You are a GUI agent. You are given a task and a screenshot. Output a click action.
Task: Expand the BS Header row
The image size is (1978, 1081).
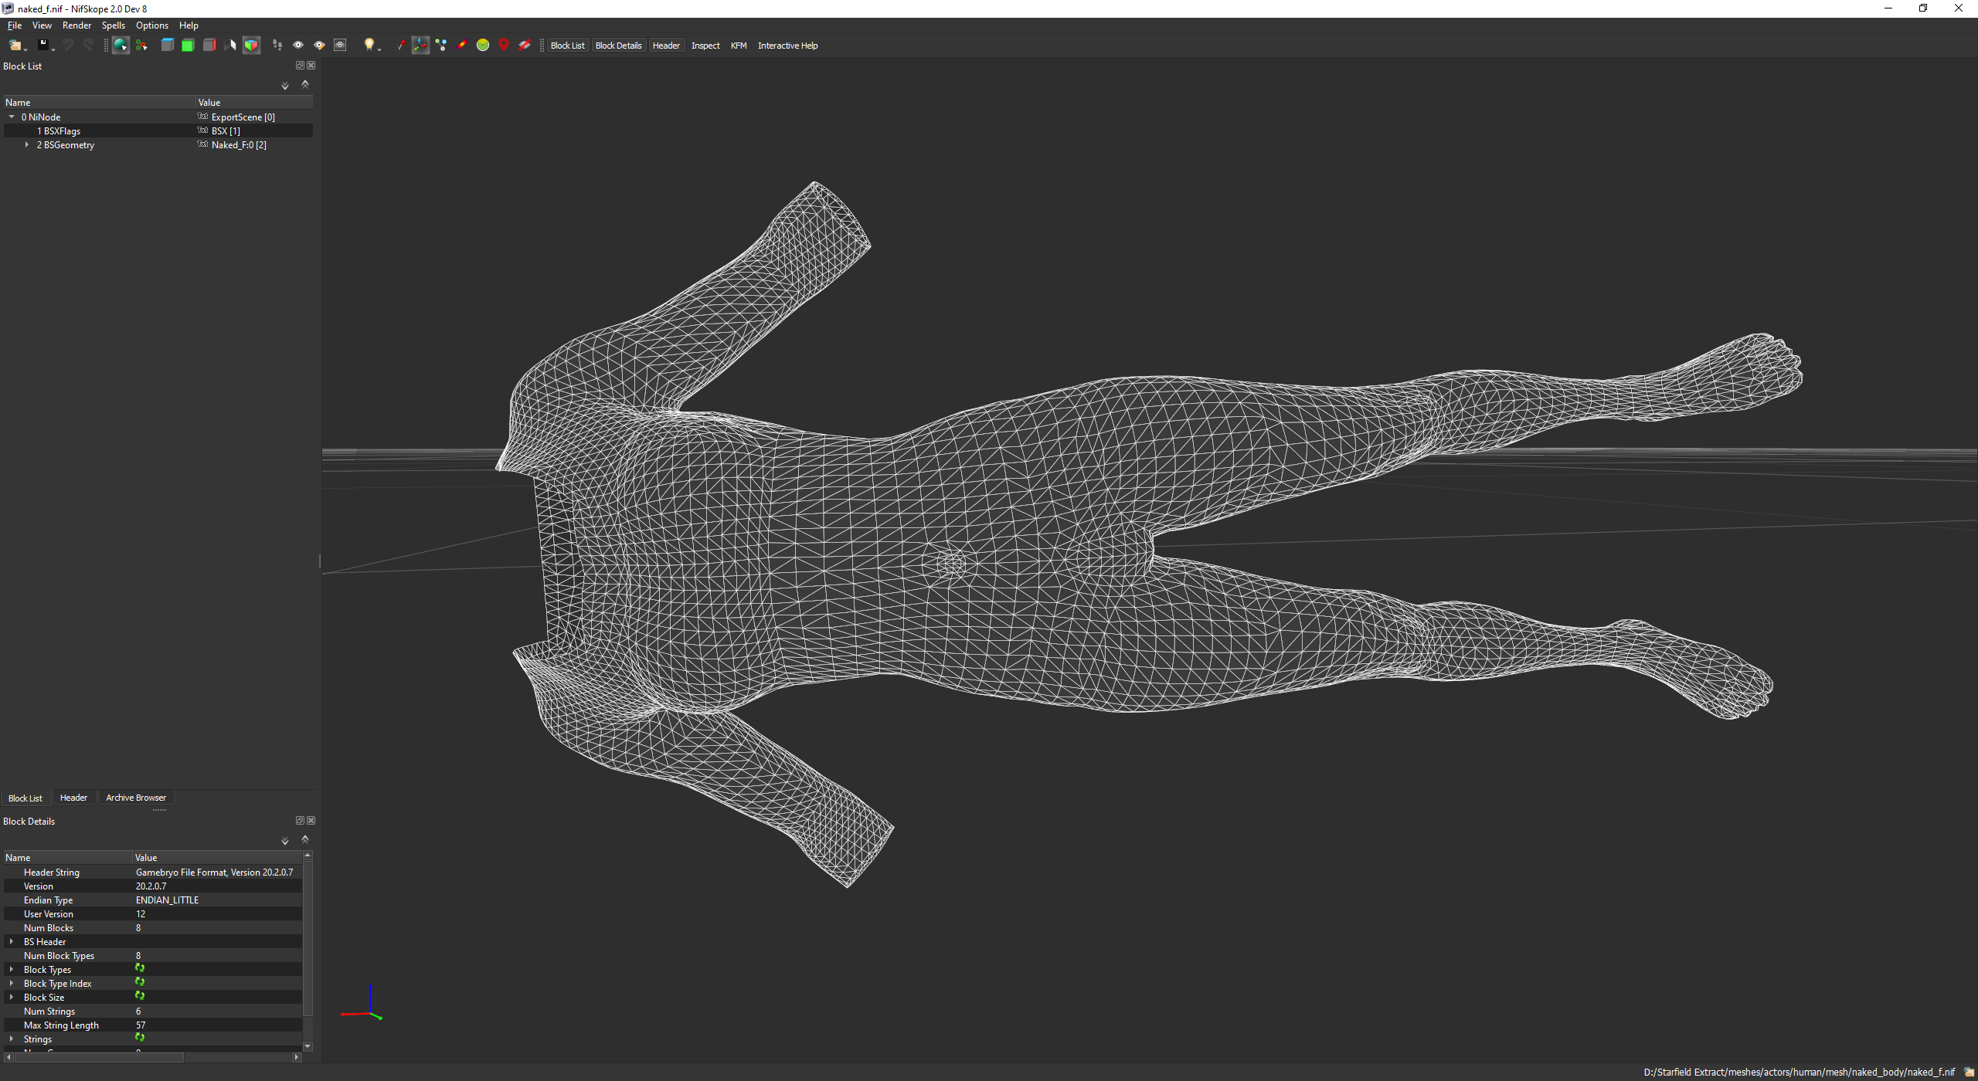[x=12, y=942]
